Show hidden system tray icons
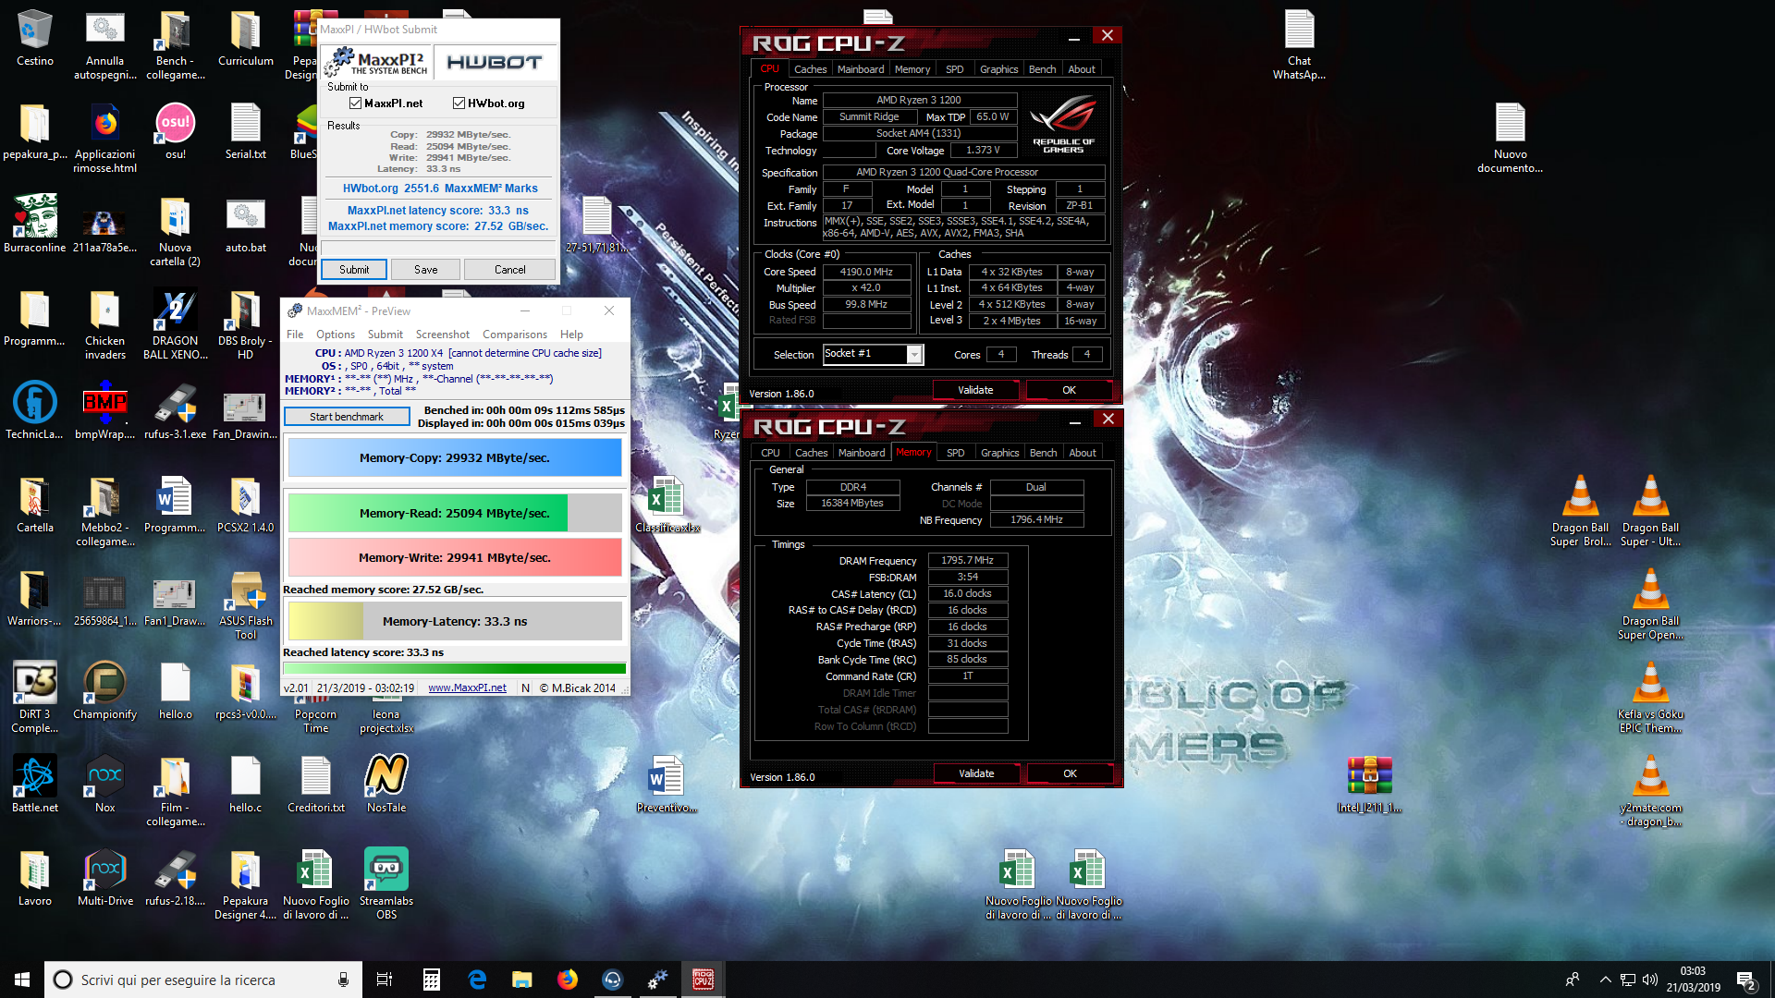Viewport: 1775px width, 998px height. point(1605,980)
